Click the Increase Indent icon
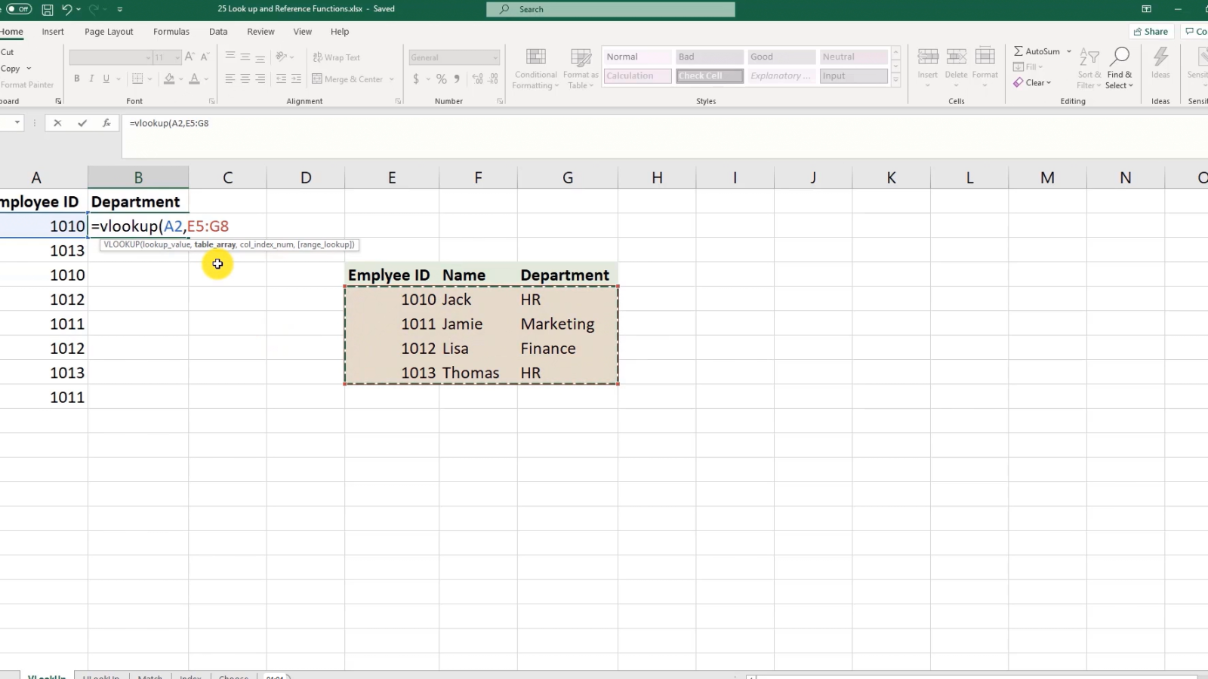Viewport: 1208px width, 679px height. pyautogui.click(x=296, y=78)
